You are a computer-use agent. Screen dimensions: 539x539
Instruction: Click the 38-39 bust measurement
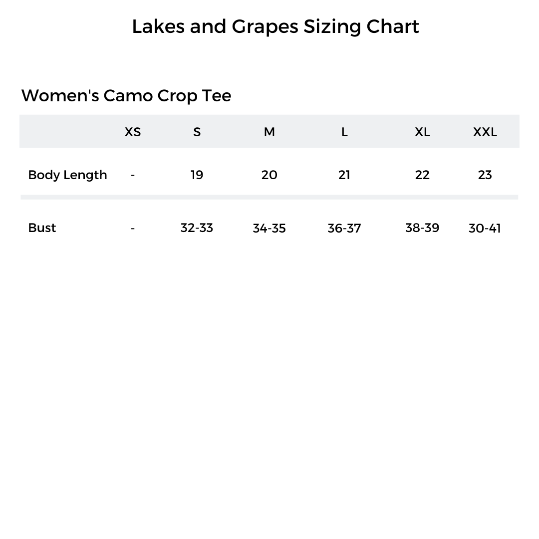tap(422, 228)
